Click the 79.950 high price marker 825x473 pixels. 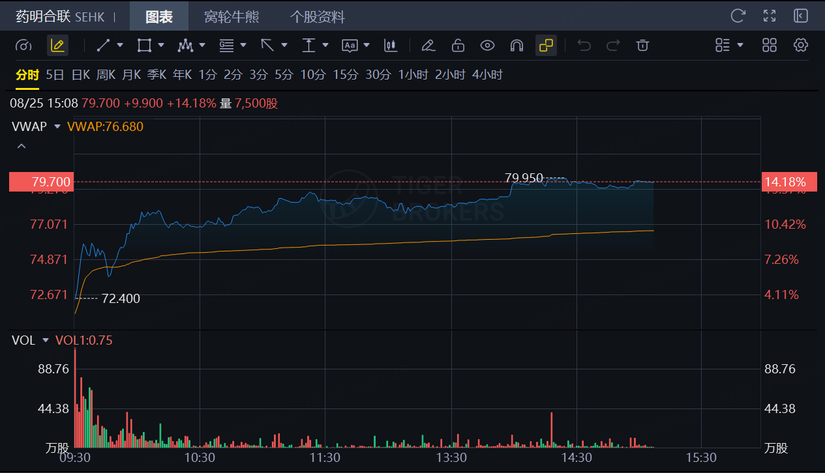524,177
